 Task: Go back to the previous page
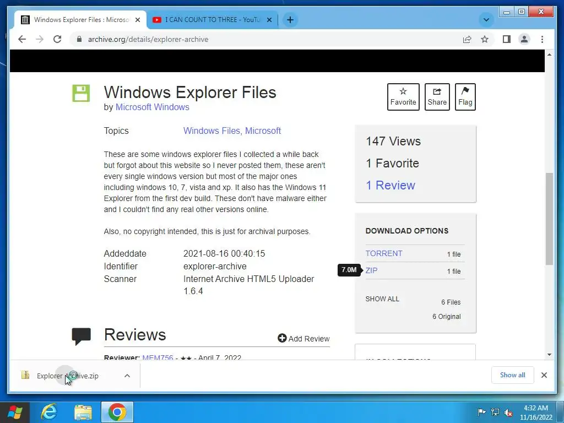(x=22, y=39)
